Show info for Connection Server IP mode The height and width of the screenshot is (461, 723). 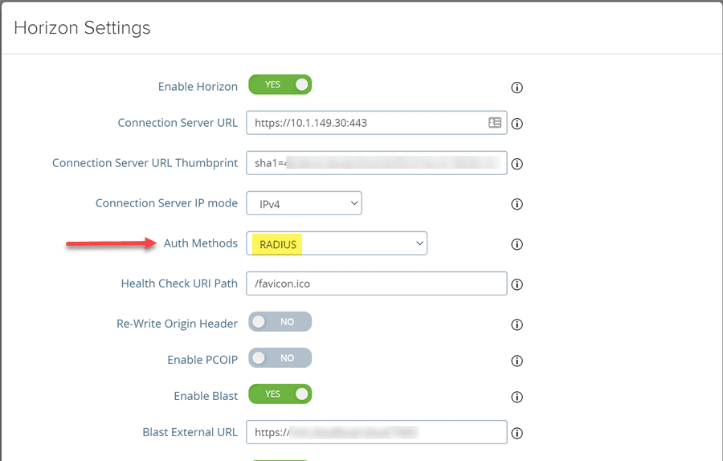(517, 204)
